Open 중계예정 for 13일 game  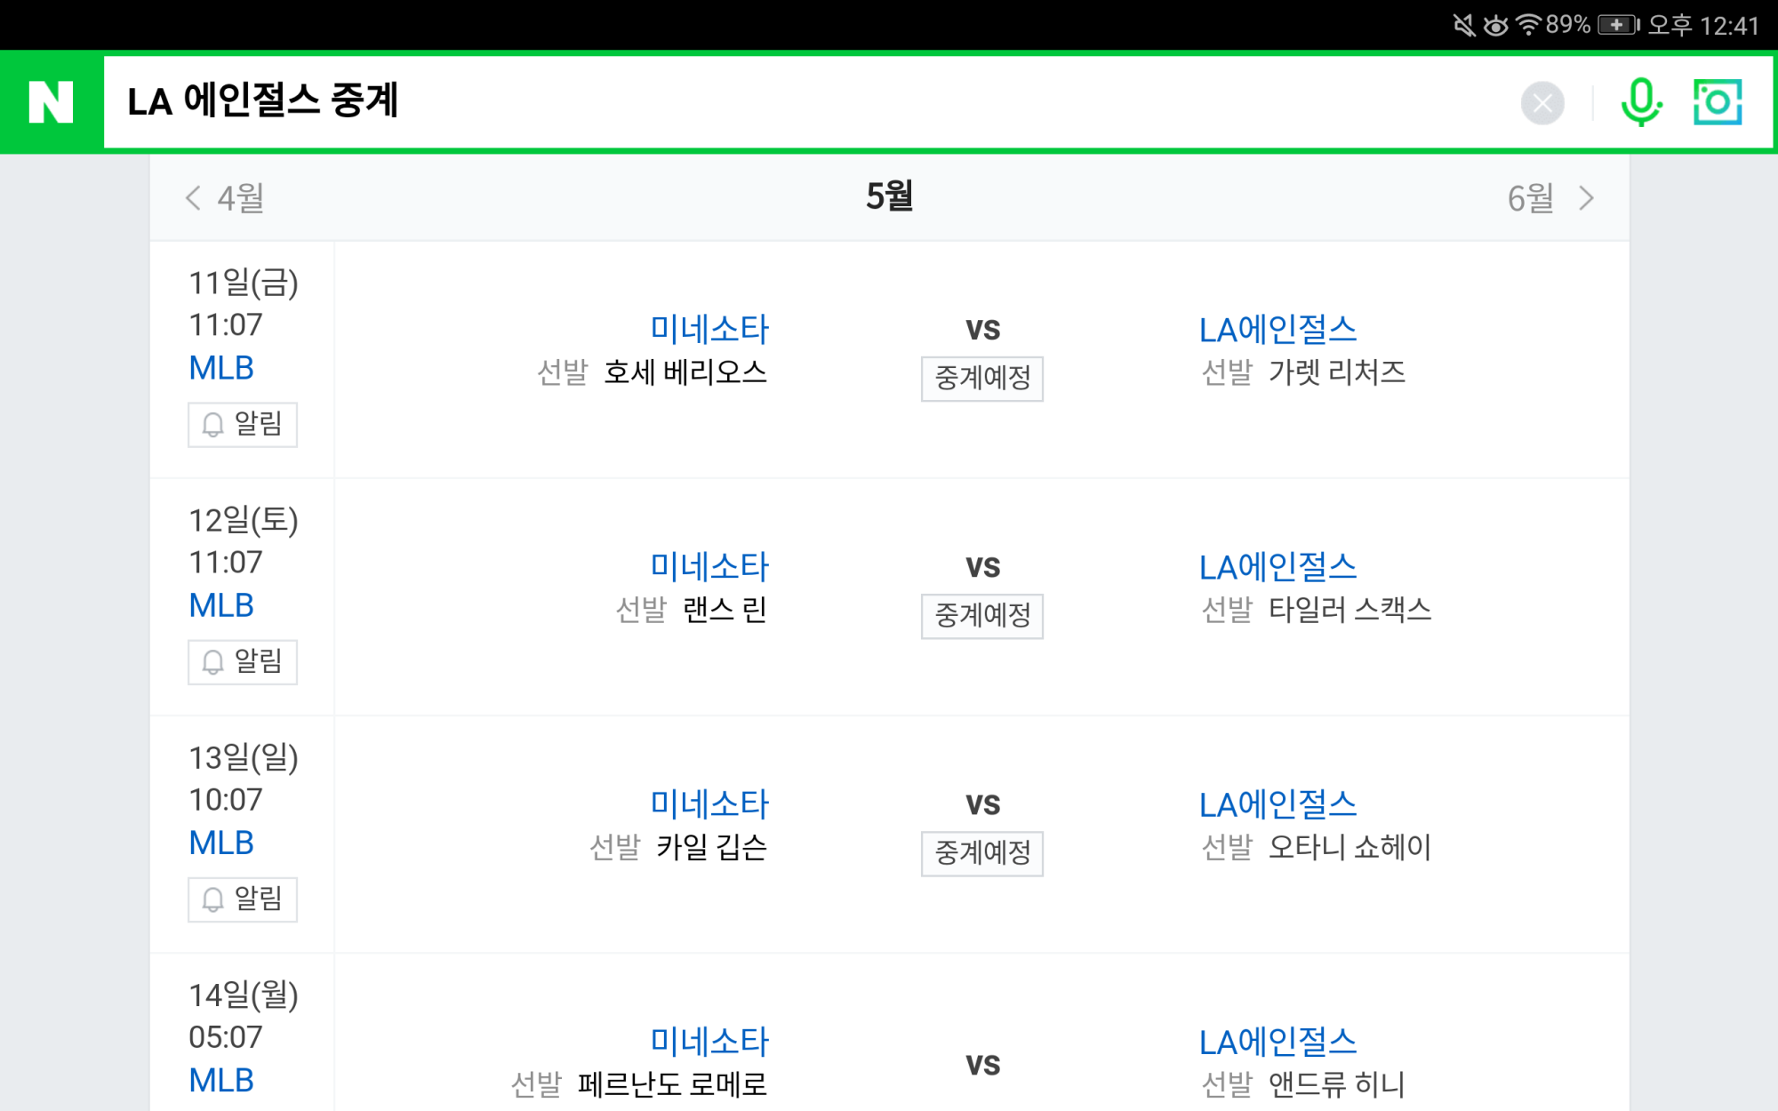[x=982, y=853]
